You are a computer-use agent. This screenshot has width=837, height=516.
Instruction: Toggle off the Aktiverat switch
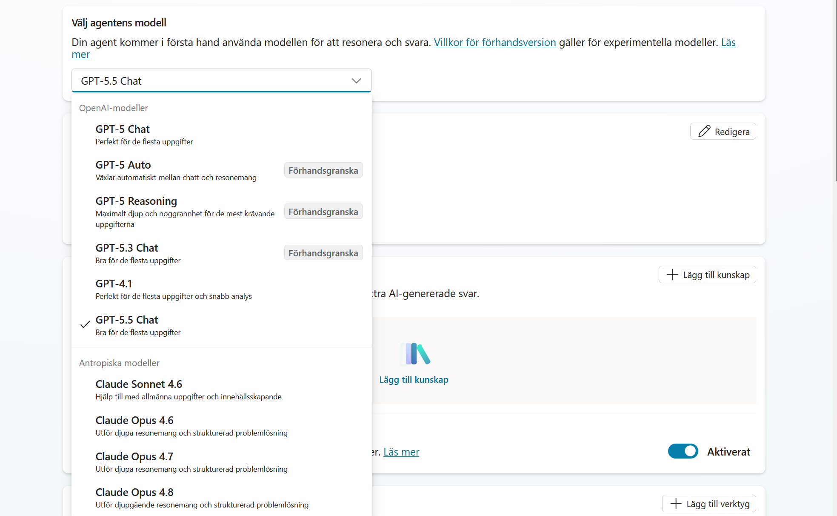pos(683,451)
